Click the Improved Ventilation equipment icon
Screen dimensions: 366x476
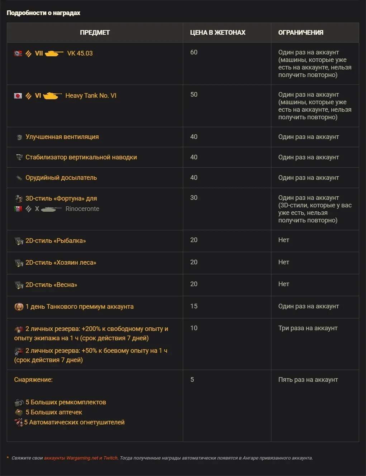tap(19, 137)
